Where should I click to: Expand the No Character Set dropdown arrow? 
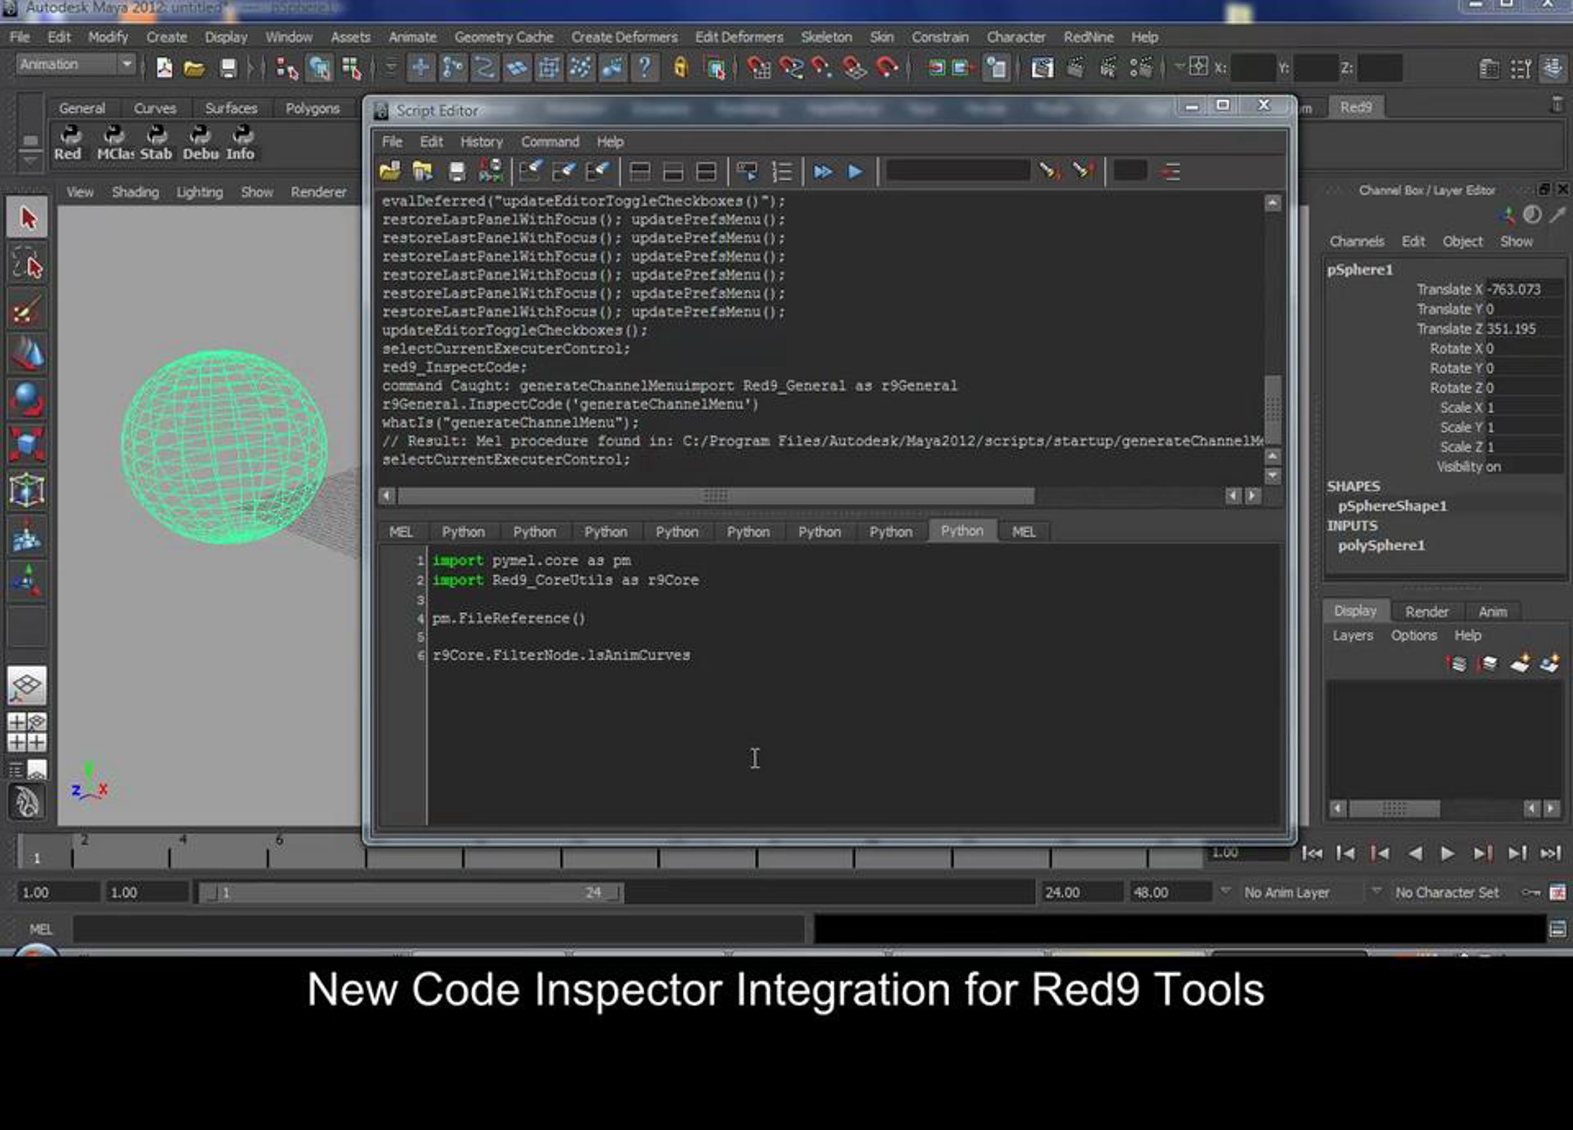(1376, 891)
